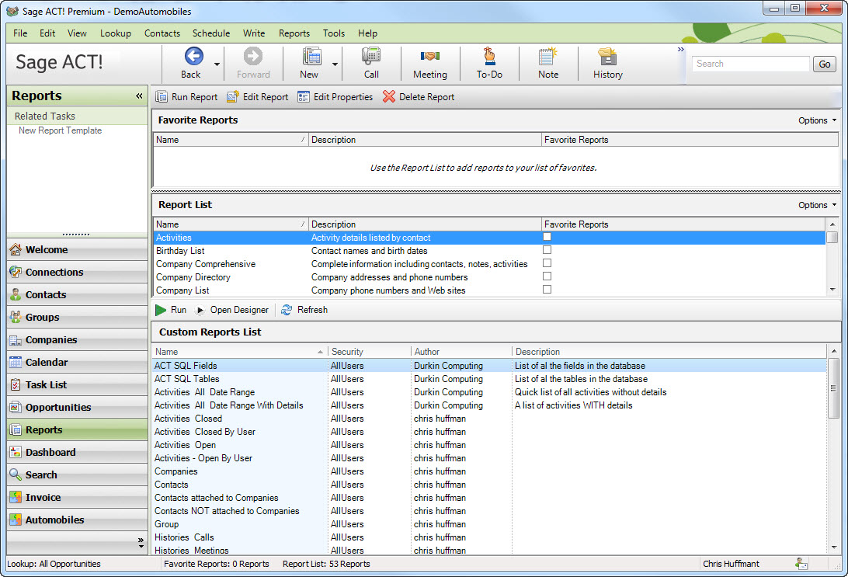The height and width of the screenshot is (577, 848).
Task: Mark Company Comprehensive as a favorite
Action: pyautogui.click(x=547, y=262)
